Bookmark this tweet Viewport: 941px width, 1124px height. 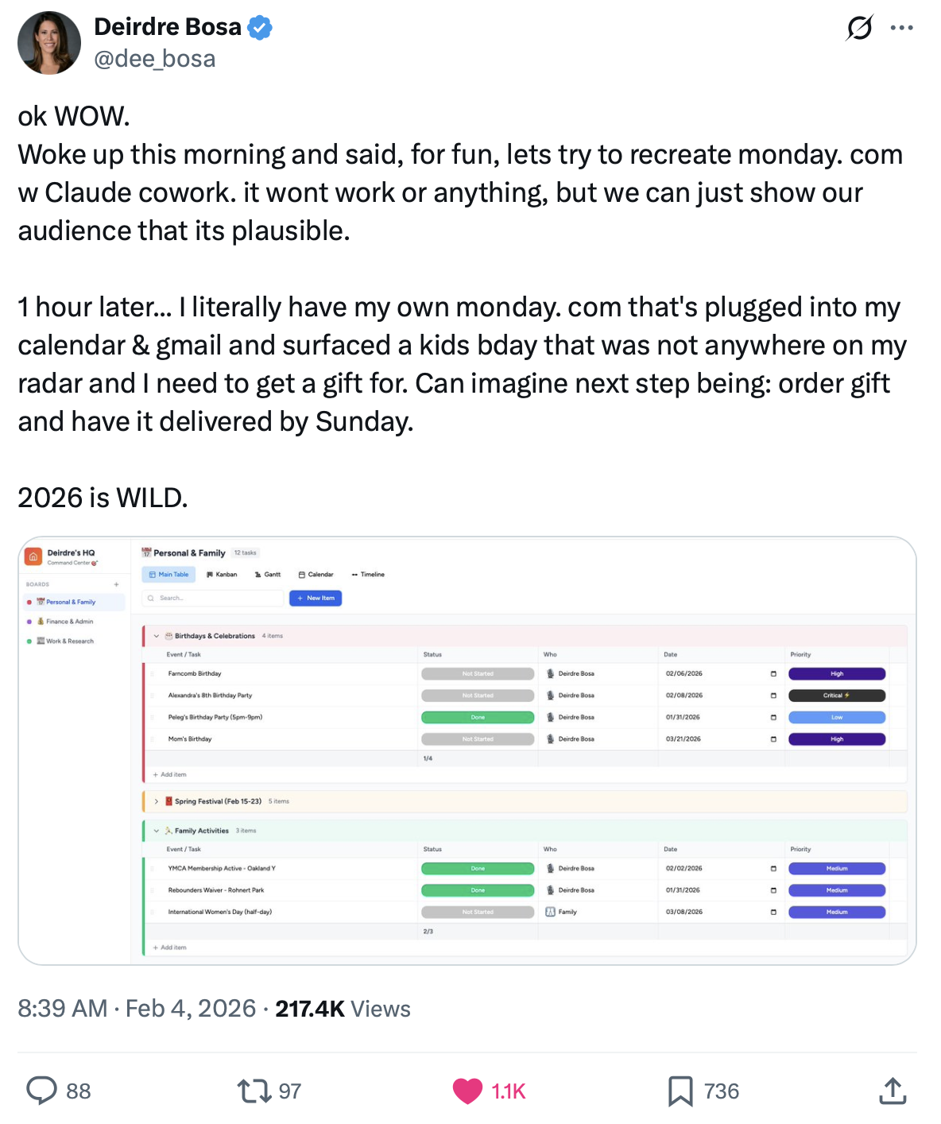[680, 1091]
